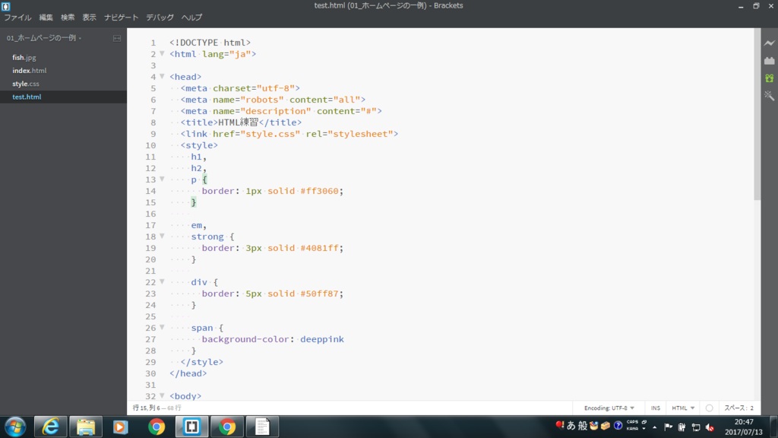
Task: Collapse the head tag fold on line 4
Action: 162,77
